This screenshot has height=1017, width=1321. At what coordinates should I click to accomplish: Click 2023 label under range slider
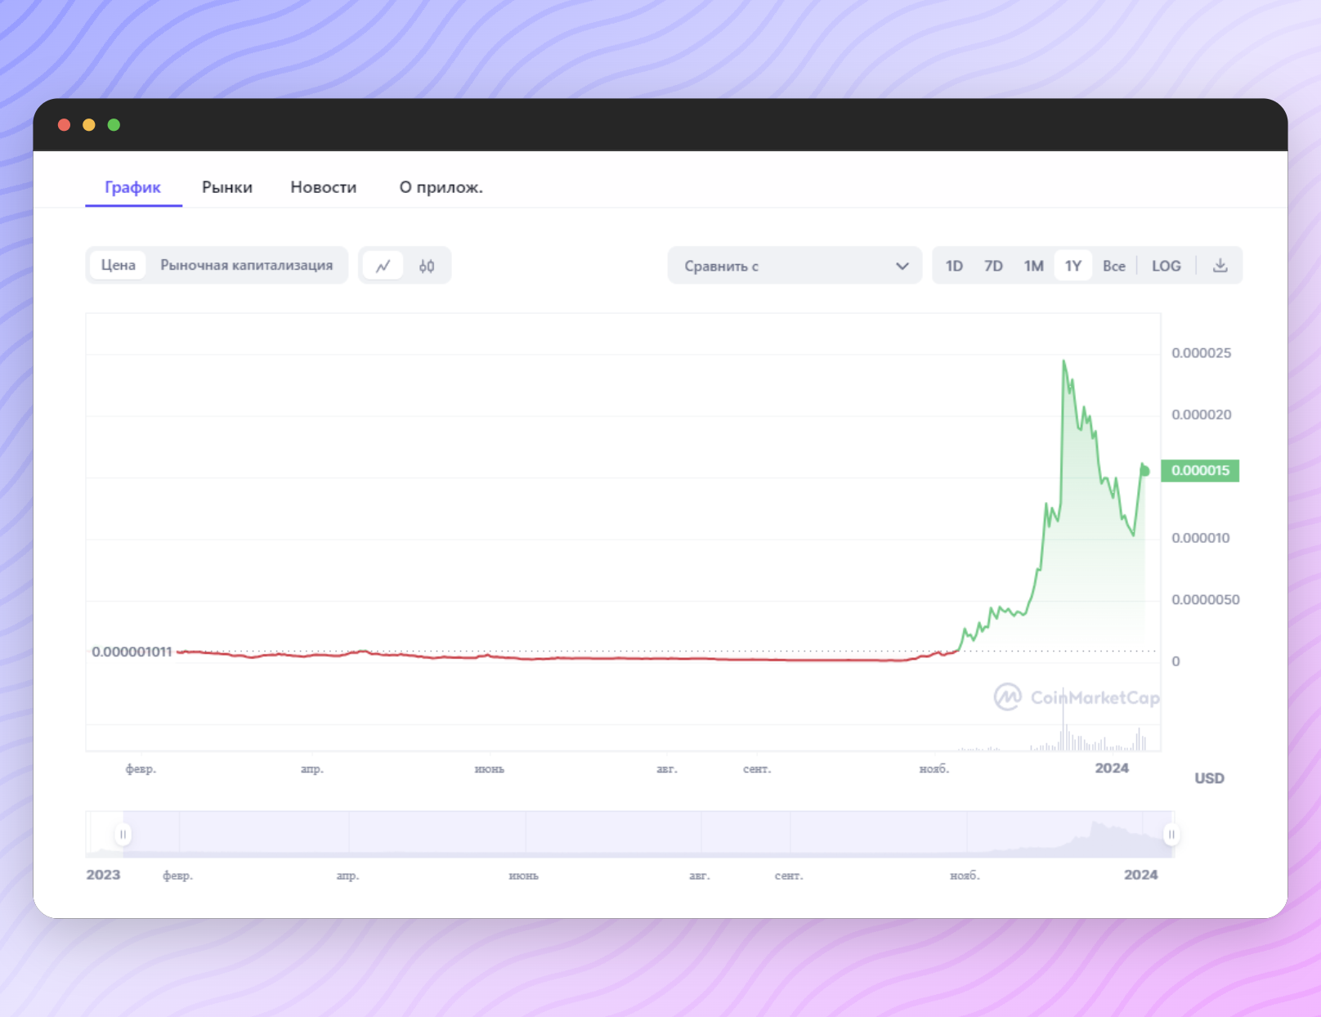(x=103, y=875)
